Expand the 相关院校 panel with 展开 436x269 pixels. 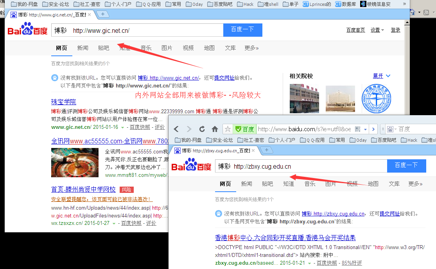pyautogui.click(x=382, y=76)
